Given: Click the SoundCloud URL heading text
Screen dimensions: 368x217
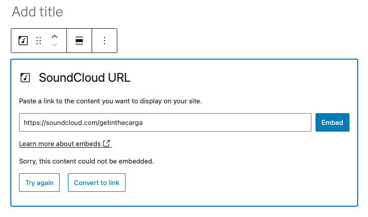Looking at the screenshot, I should 84,78.
